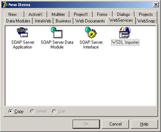Open the Dialogs tab
This screenshot has height=132, width=161.
pyautogui.click(x=124, y=14)
